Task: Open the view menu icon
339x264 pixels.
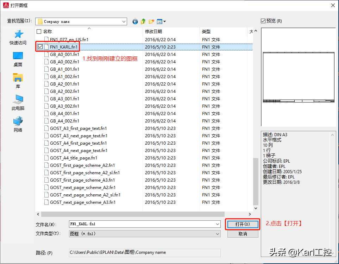Action: (161, 21)
